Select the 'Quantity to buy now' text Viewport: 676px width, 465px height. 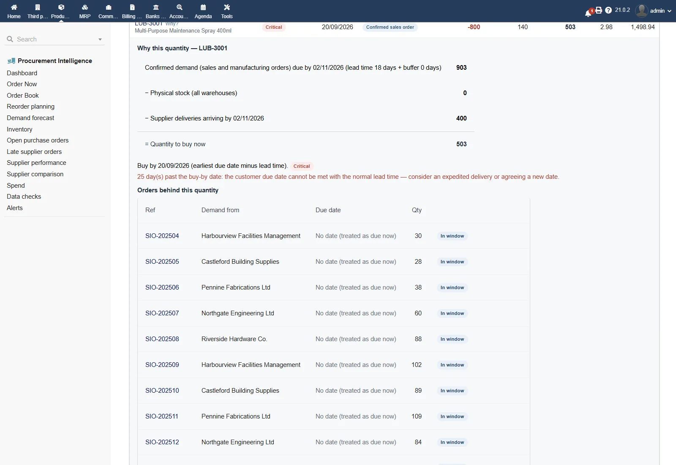click(178, 144)
